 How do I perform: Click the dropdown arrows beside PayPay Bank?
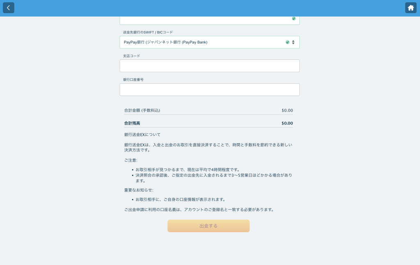293,42
